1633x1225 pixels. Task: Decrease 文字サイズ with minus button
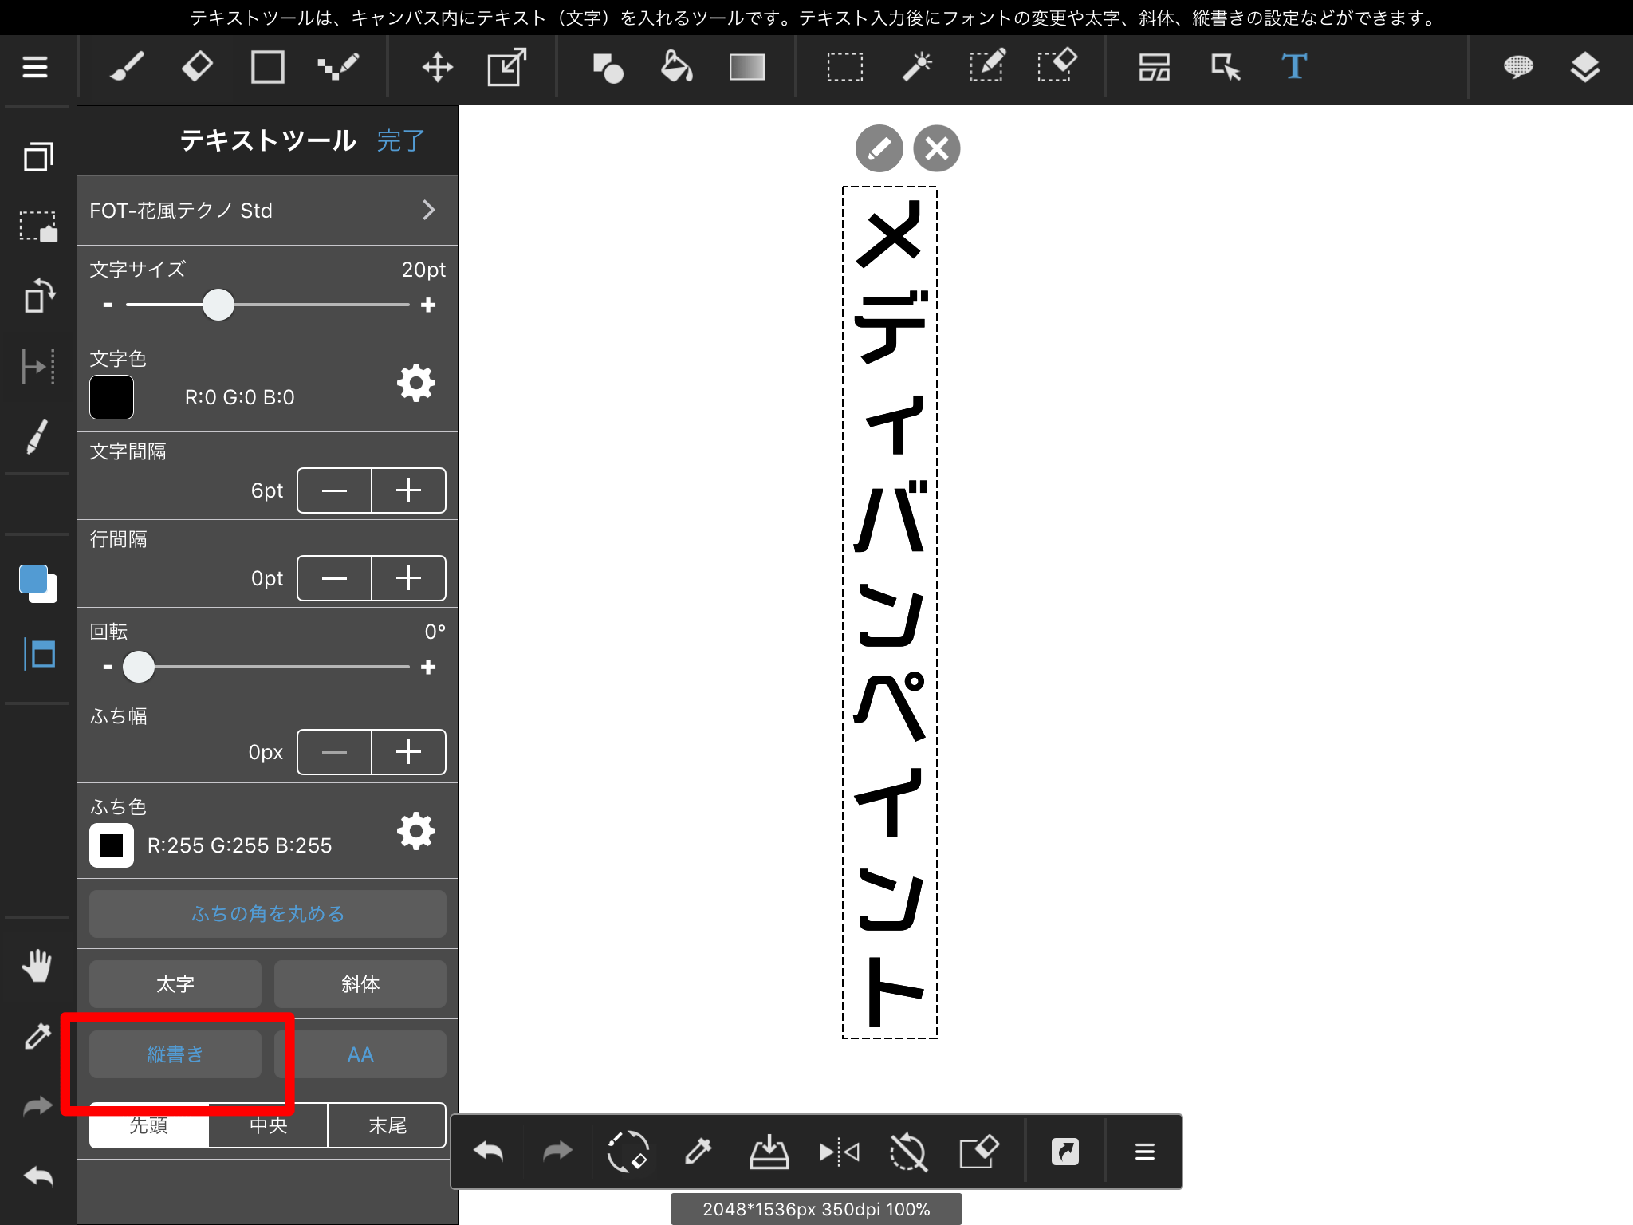(108, 305)
